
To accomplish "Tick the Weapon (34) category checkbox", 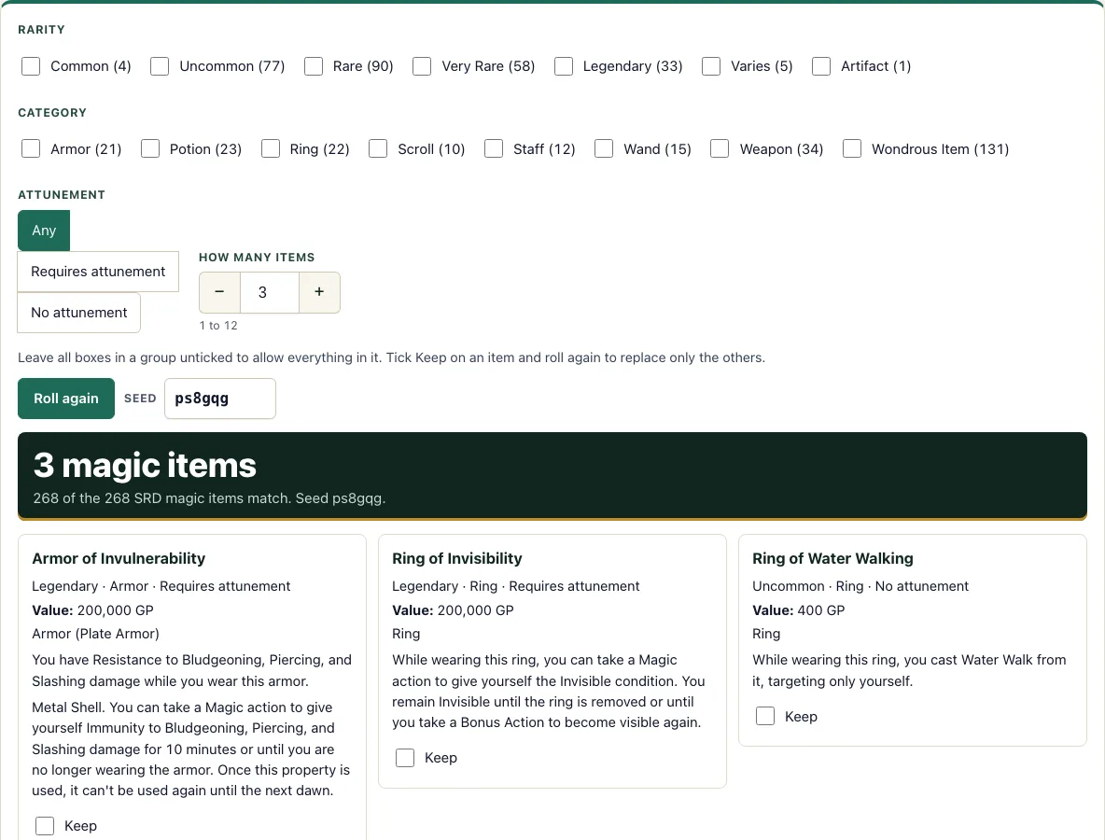I will [720, 148].
